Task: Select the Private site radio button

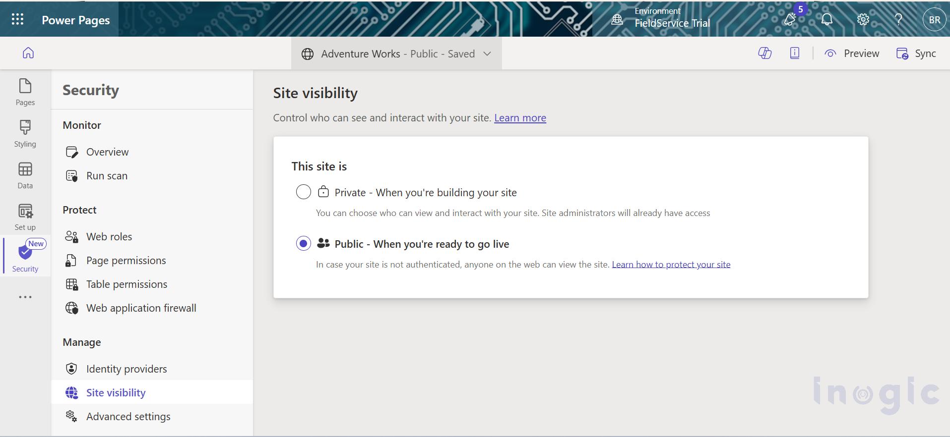Action: click(304, 192)
